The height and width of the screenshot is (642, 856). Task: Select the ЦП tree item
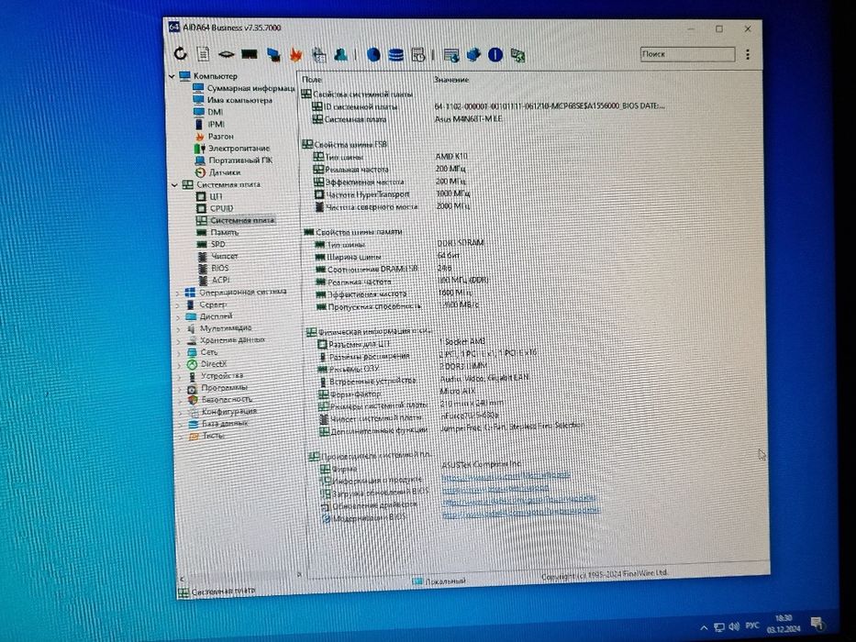(x=216, y=196)
